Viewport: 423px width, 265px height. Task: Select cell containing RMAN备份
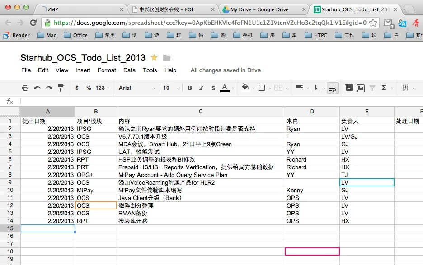201,213
